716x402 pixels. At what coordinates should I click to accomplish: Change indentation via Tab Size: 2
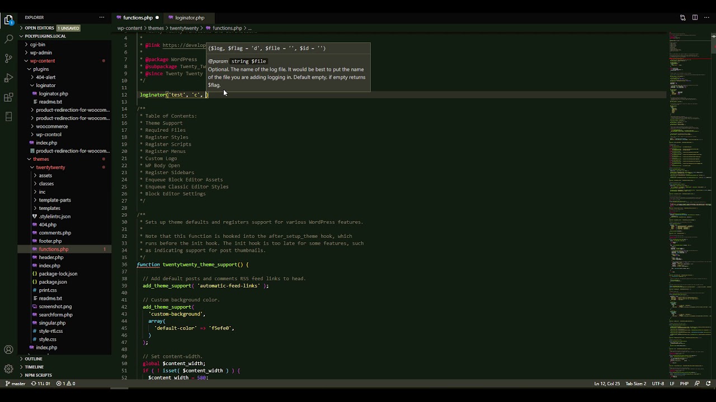635,384
